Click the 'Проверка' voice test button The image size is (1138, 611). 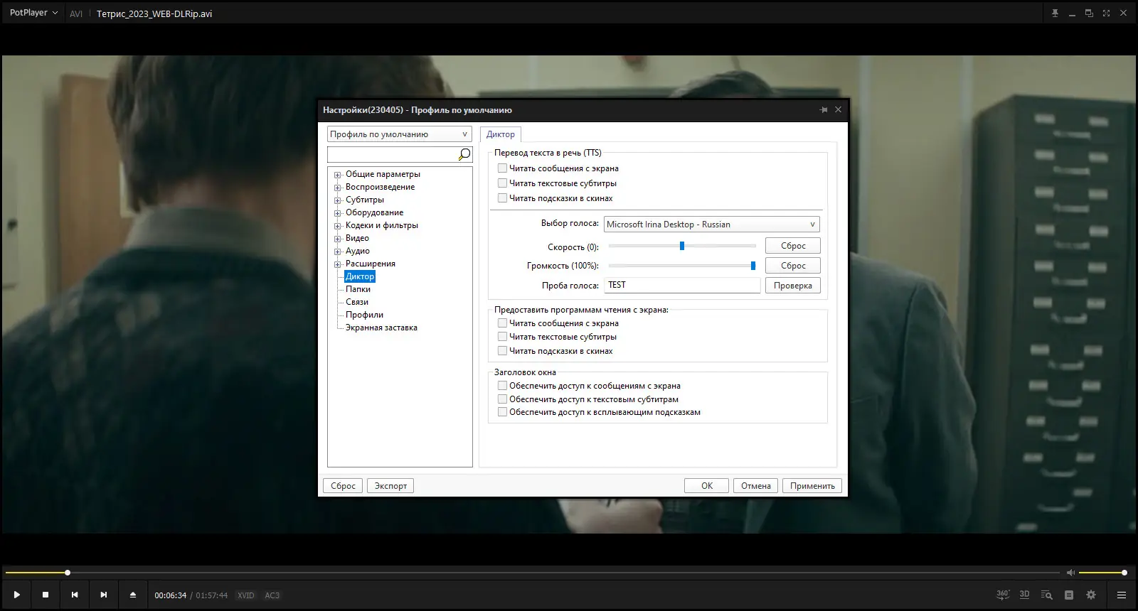click(x=792, y=286)
